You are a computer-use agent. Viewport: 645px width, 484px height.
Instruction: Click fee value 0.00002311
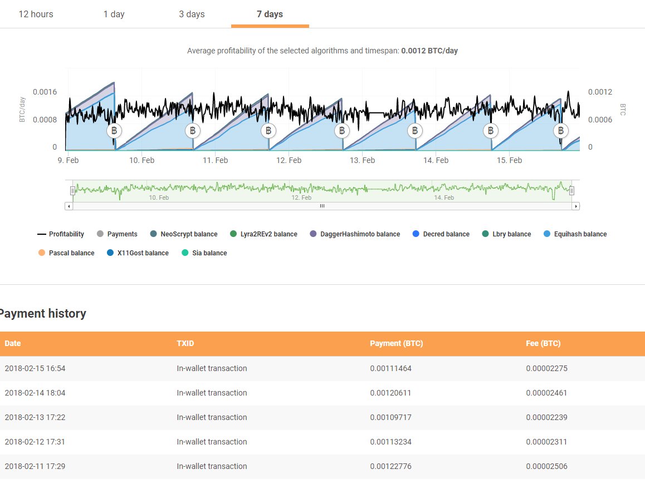pyautogui.click(x=546, y=442)
